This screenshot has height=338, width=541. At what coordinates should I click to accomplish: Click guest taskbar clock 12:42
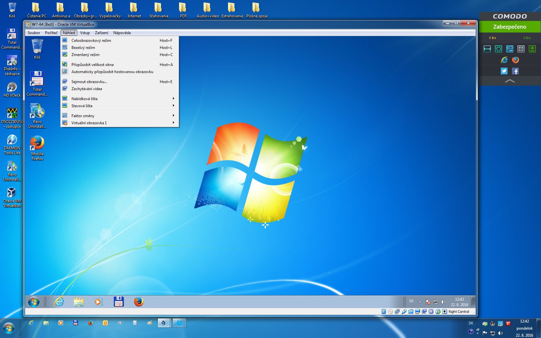point(459,302)
